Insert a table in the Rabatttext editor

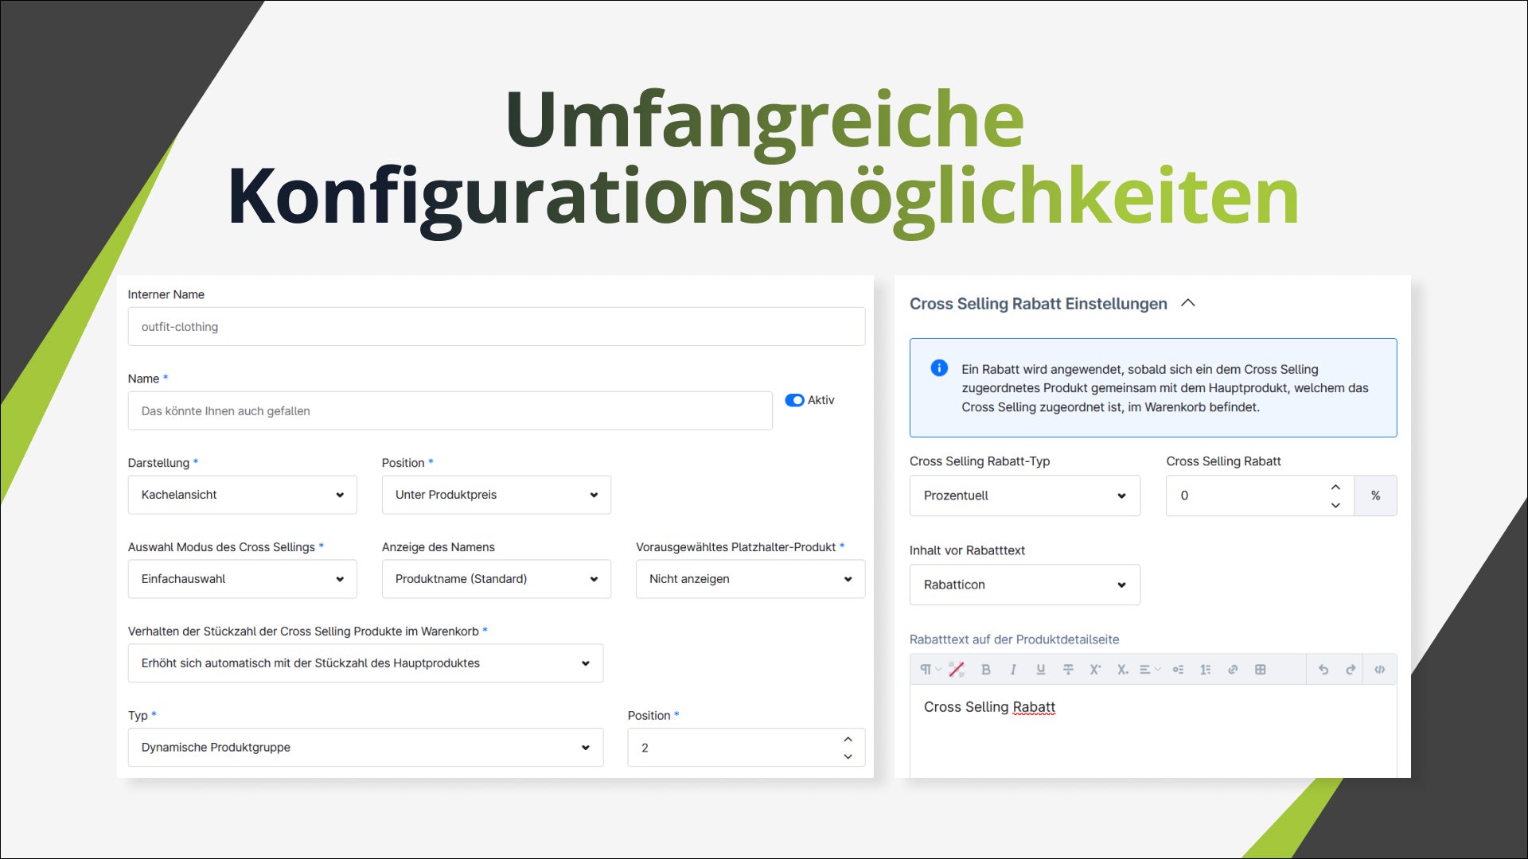1260,670
